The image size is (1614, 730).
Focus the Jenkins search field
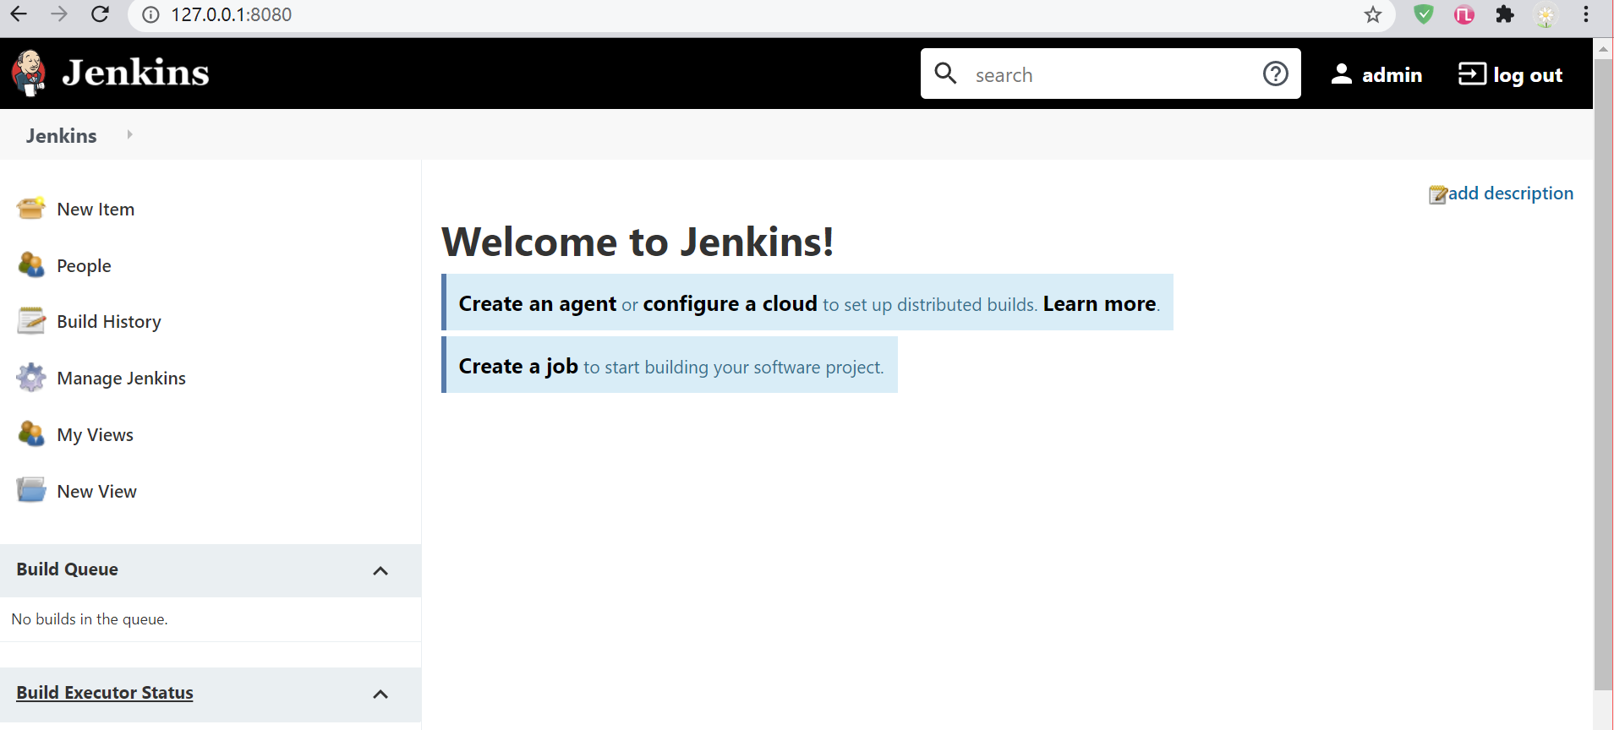tap(1110, 74)
